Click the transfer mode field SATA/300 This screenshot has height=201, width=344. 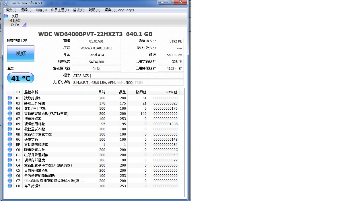pos(96,62)
